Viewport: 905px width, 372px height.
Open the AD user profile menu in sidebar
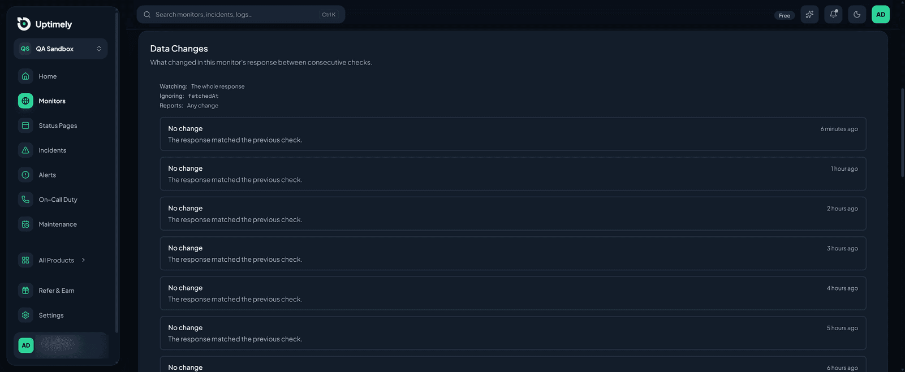(x=61, y=345)
